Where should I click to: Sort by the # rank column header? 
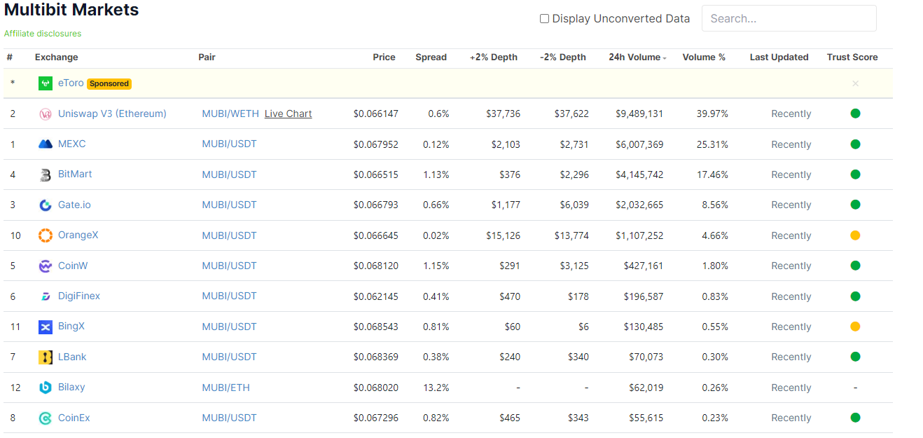coord(10,57)
